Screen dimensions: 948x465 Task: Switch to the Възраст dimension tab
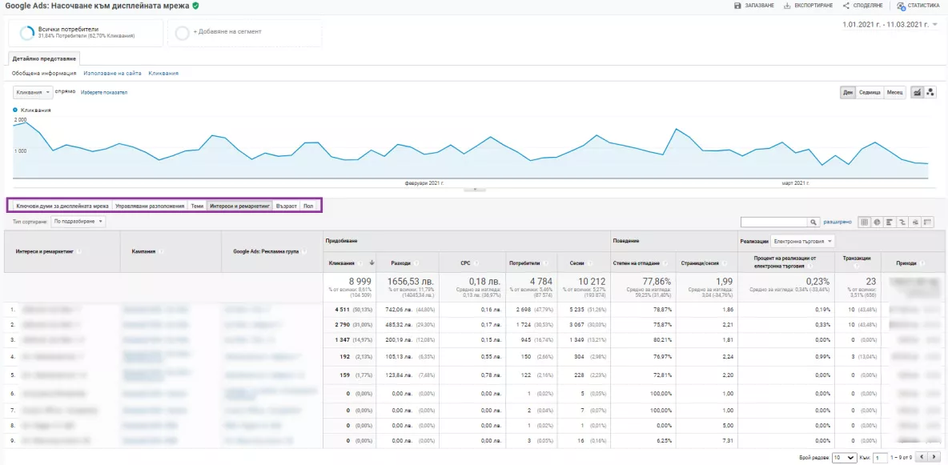coord(286,206)
